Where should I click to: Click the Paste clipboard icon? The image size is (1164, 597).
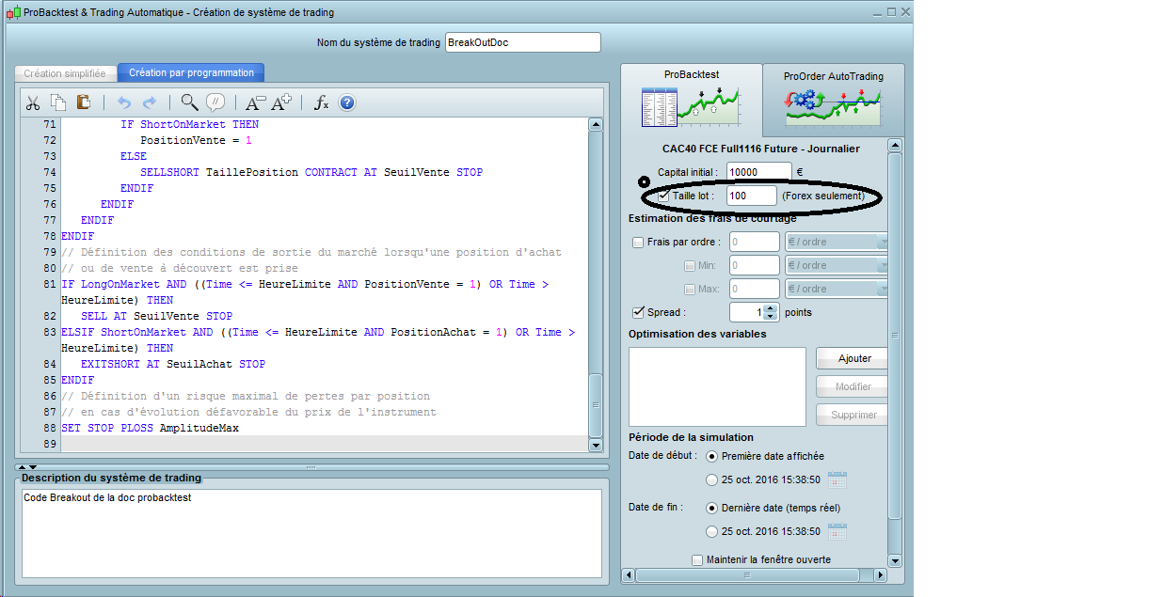84,102
